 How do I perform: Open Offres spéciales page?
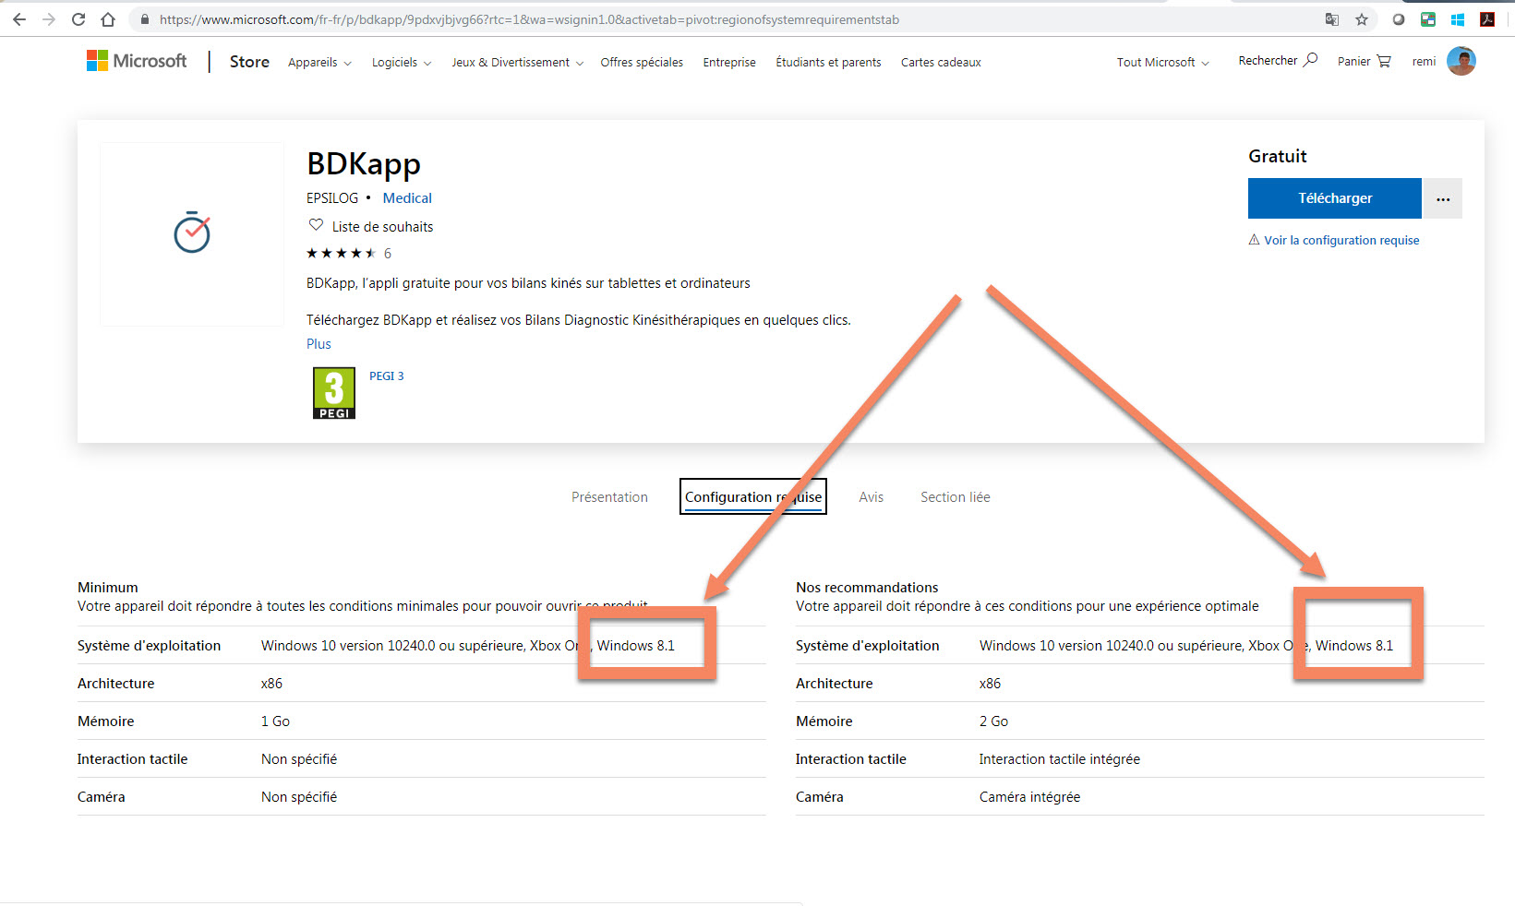642,62
